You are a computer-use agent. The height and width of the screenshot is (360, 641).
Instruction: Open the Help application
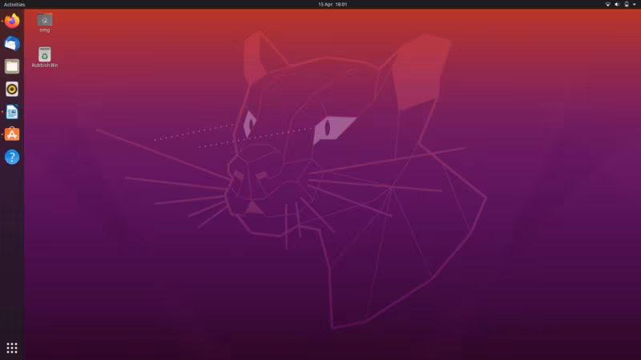coord(12,157)
